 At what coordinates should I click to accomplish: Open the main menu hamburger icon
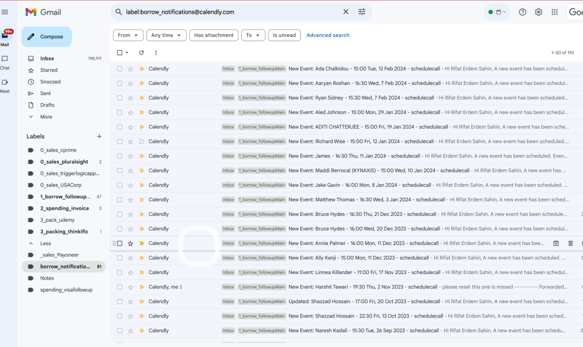click(5, 12)
